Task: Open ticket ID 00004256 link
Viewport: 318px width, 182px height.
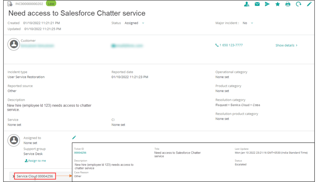Action: [x=80, y=153]
